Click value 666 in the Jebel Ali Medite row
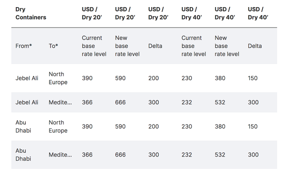 tap(120, 102)
